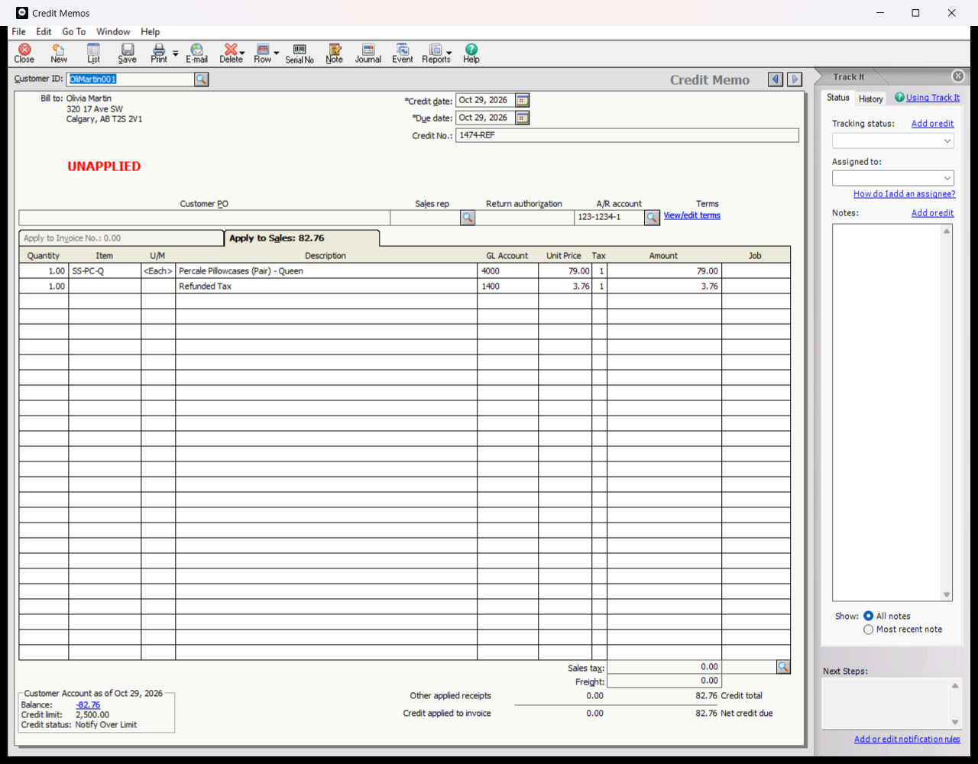
Task: Expand the Assigned to dropdown
Action: tap(947, 178)
